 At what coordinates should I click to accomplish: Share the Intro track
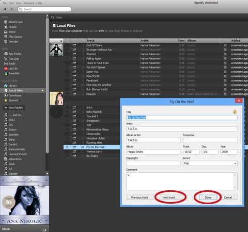(x=74, y=107)
